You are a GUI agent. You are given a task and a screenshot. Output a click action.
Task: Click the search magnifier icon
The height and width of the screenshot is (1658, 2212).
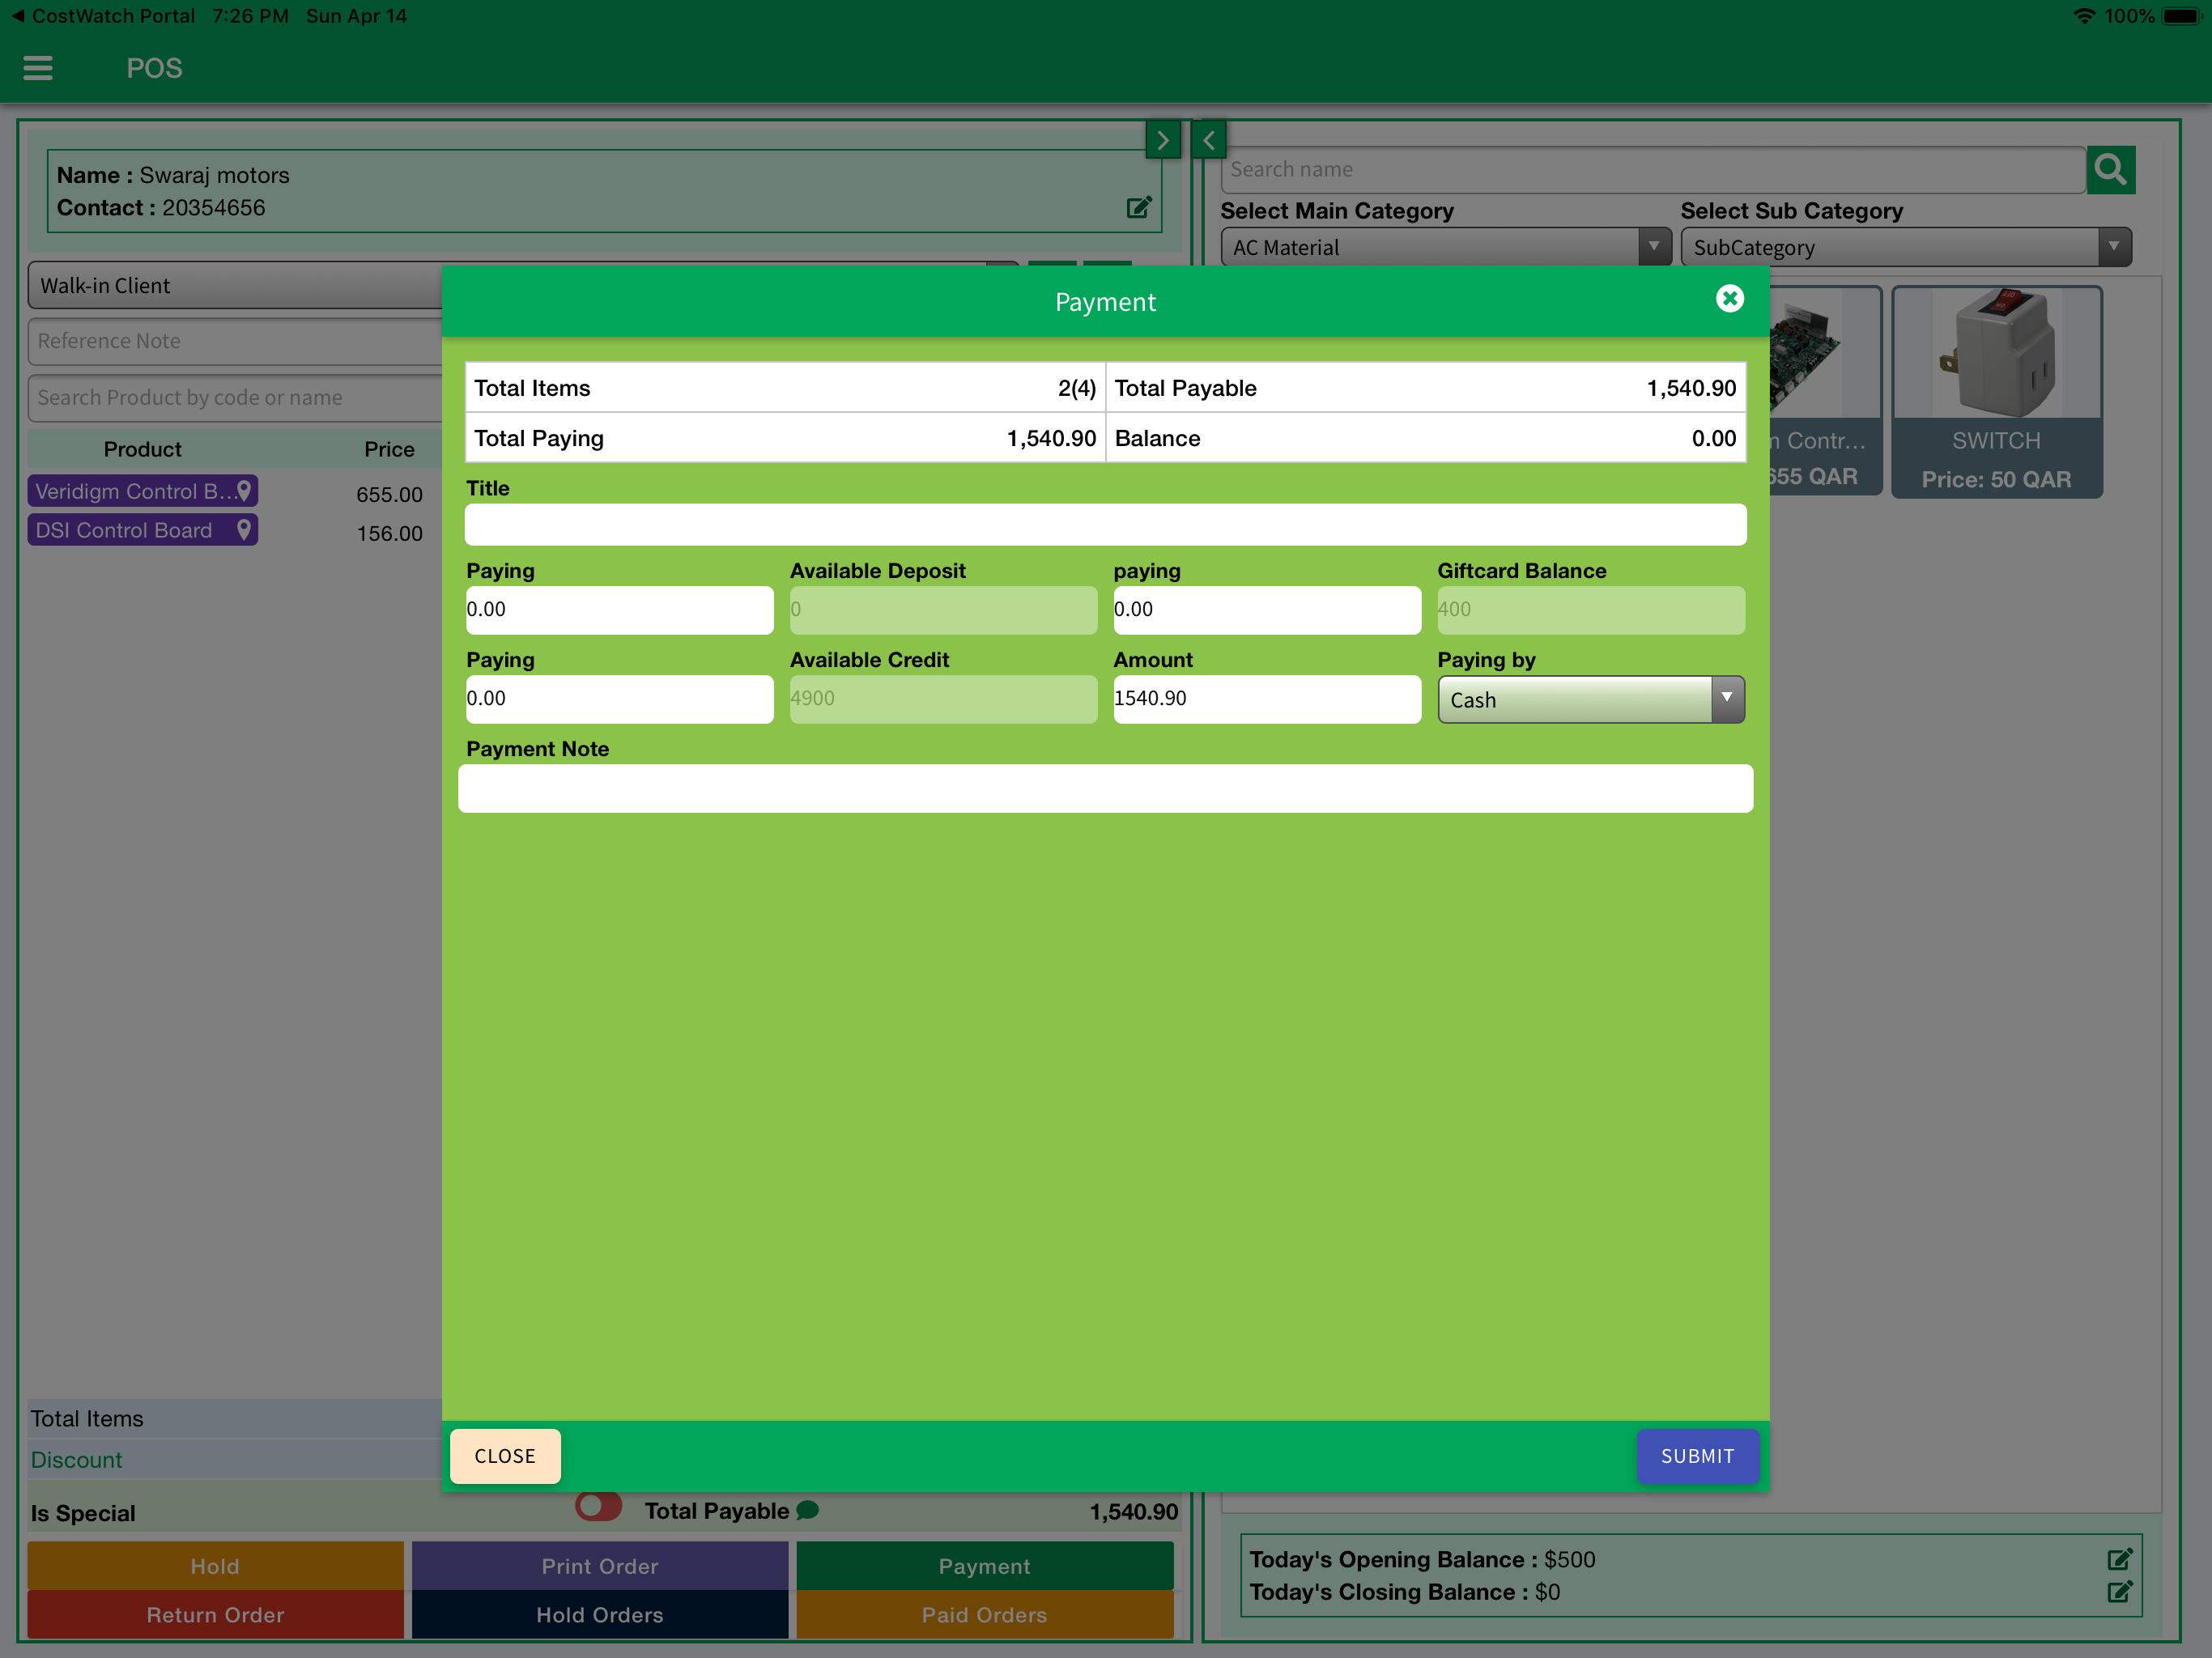(x=2110, y=170)
